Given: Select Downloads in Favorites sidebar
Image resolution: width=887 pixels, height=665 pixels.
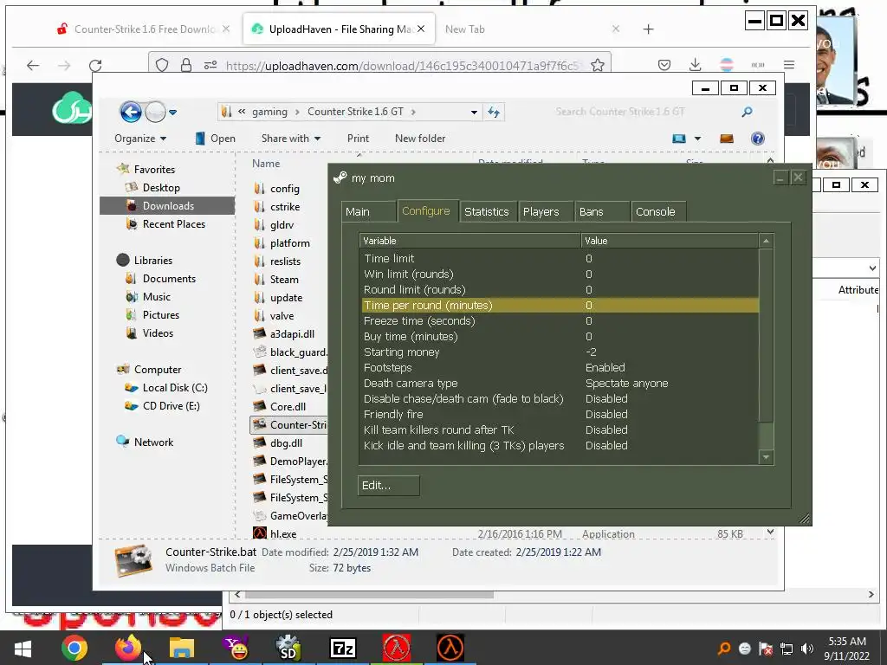Looking at the screenshot, I should pos(167,206).
